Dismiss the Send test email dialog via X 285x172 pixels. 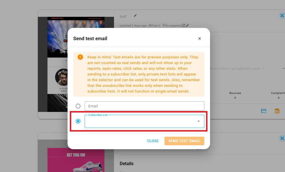click(199, 38)
